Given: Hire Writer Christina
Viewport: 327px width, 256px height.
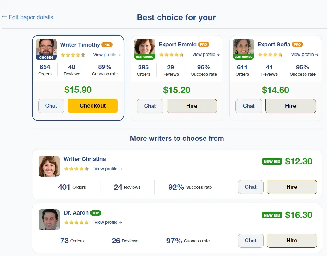Looking at the screenshot, I should (x=292, y=187).
